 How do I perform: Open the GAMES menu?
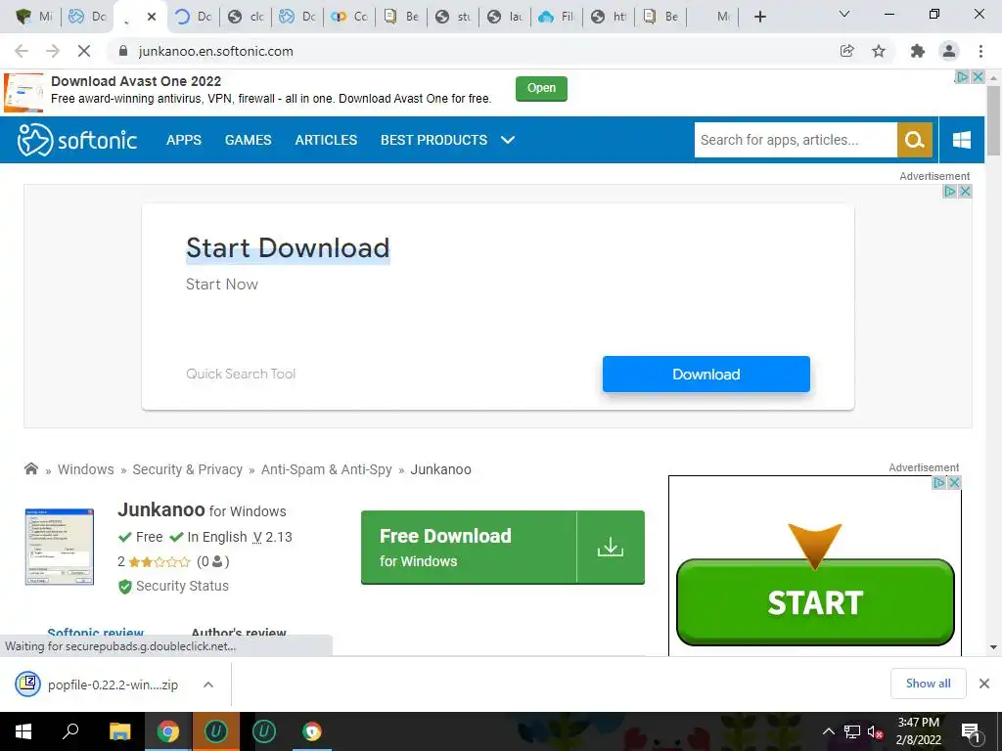coord(248,140)
